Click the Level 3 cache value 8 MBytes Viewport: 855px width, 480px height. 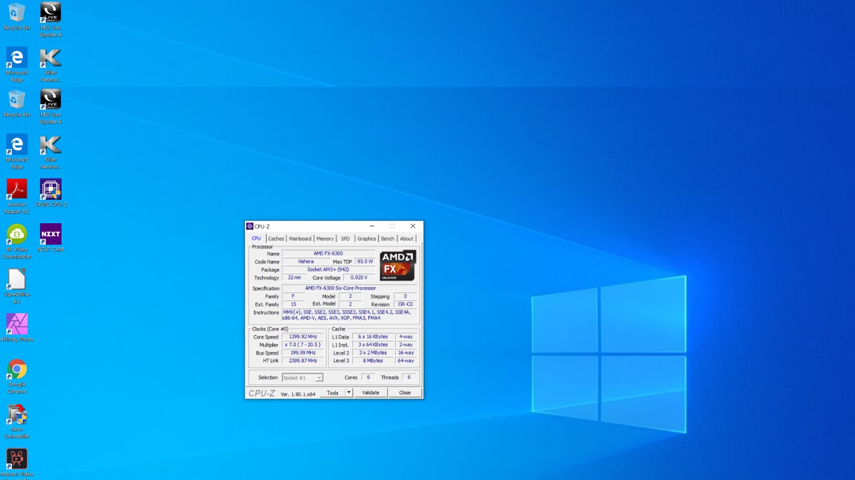tap(373, 360)
